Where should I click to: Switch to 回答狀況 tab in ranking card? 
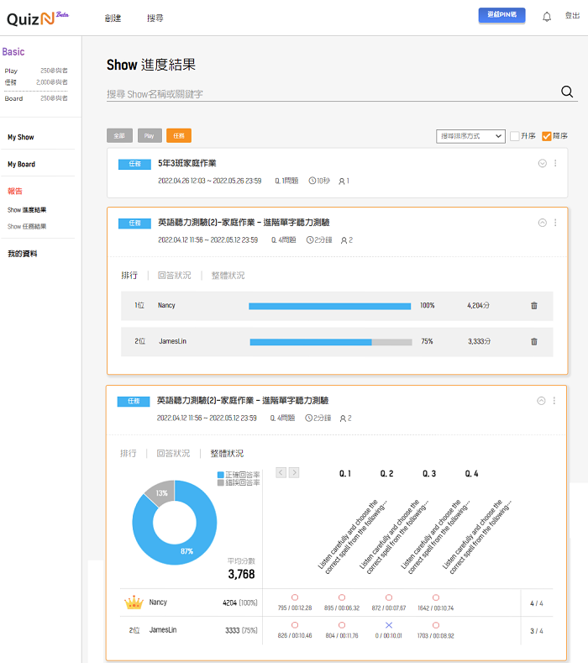[175, 276]
